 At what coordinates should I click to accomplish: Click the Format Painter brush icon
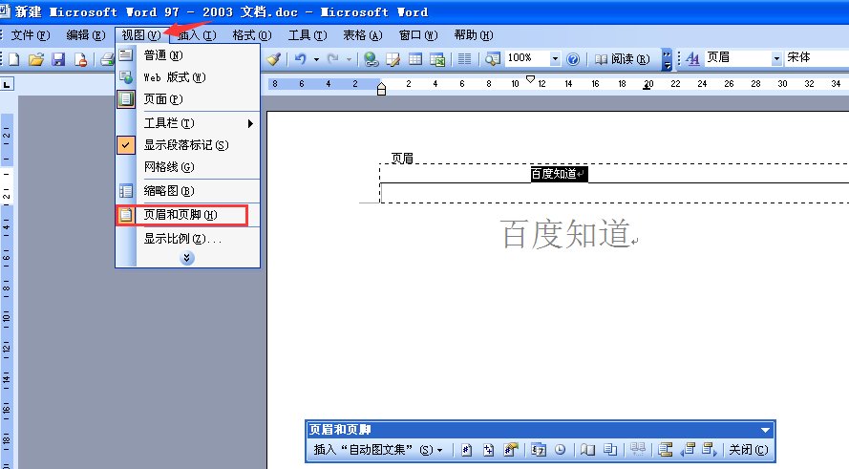point(273,58)
